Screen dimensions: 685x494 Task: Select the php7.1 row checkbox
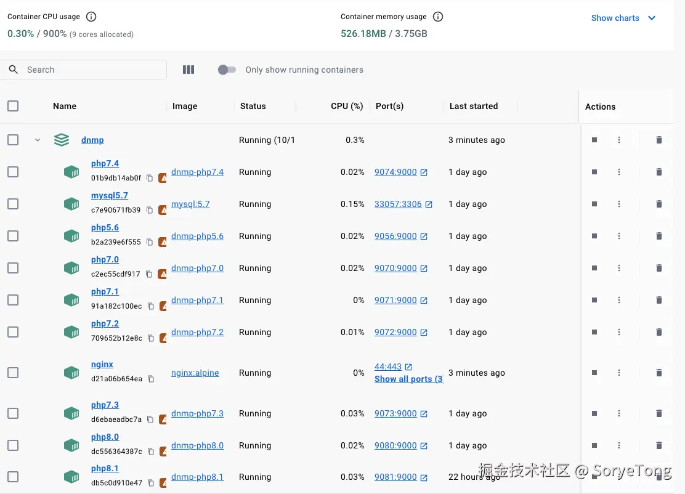pyautogui.click(x=13, y=300)
